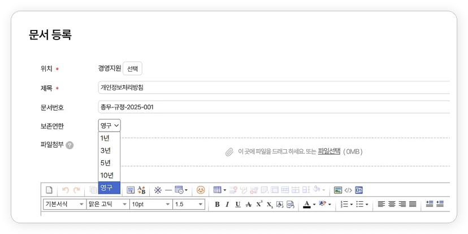Apply underline formatting
The height and width of the screenshot is (234, 468).
click(237, 205)
